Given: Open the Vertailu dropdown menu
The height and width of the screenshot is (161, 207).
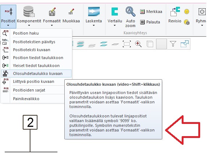Looking at the screenshot, I should (x=115, y=26).
